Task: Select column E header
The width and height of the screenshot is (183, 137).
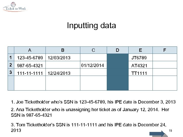Action: click(x=141, y=50)
